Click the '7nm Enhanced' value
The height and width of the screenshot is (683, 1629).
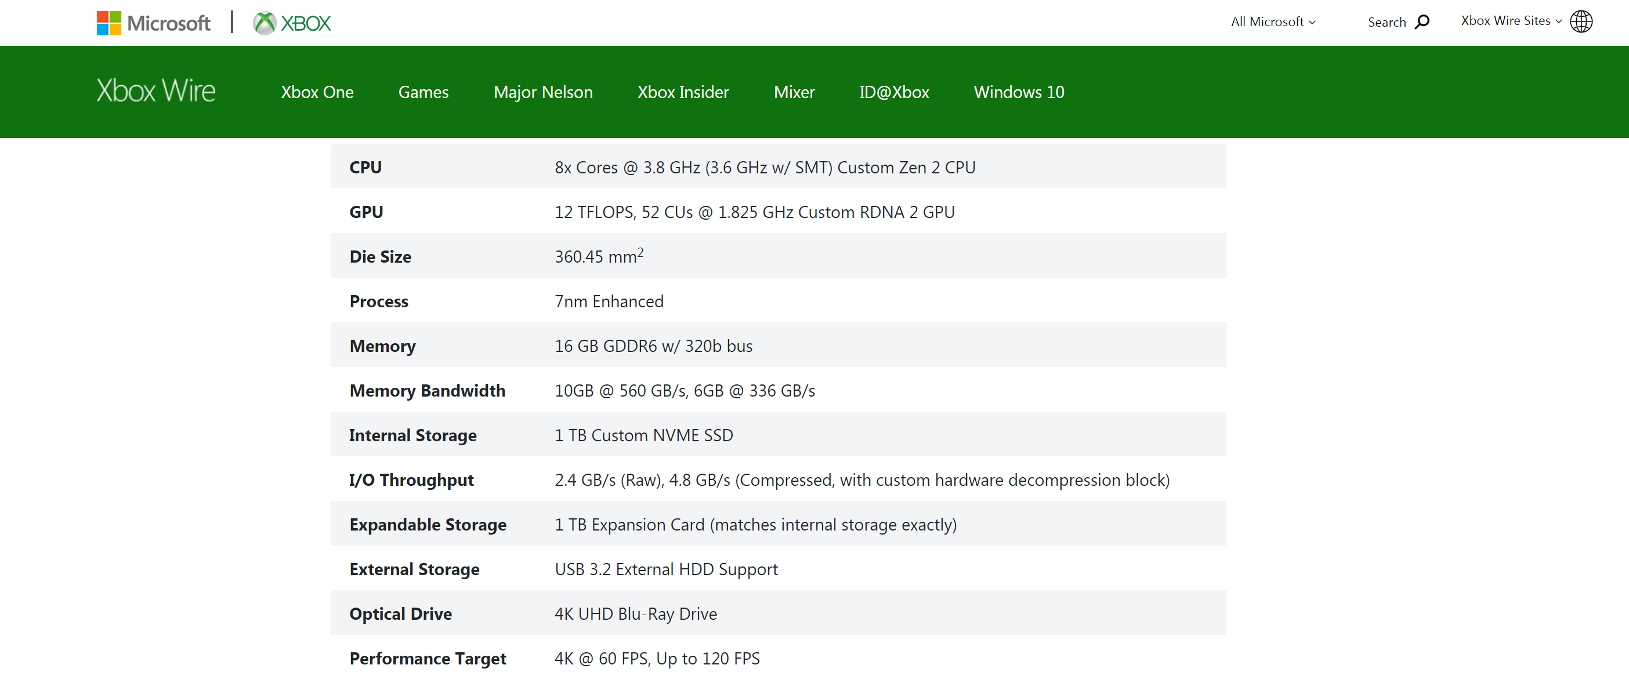609,301
